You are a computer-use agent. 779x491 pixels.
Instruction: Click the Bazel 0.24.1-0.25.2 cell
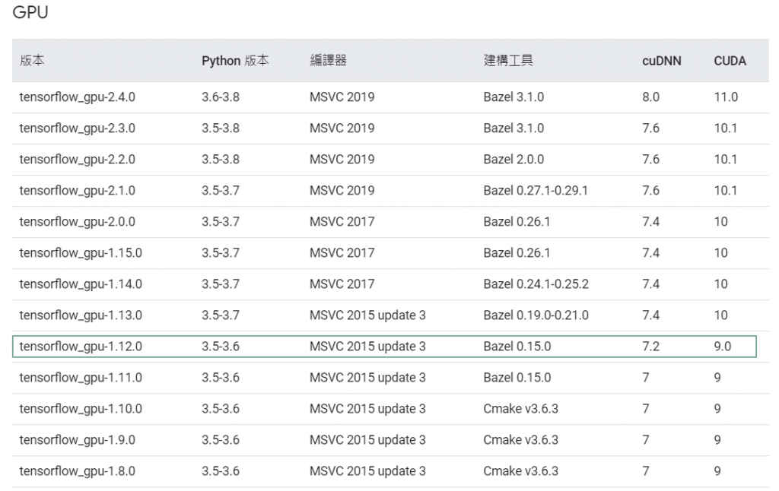536,284
